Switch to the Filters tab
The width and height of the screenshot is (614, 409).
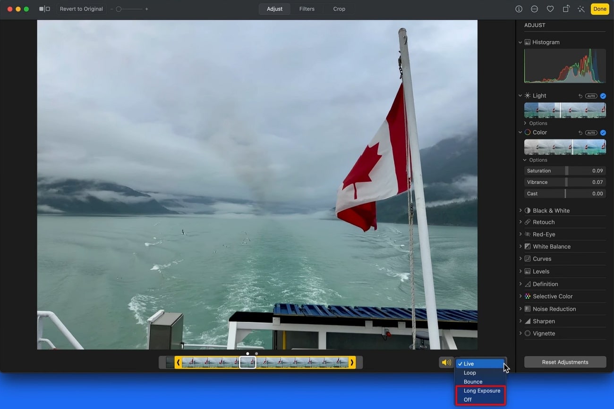[307, 9]
